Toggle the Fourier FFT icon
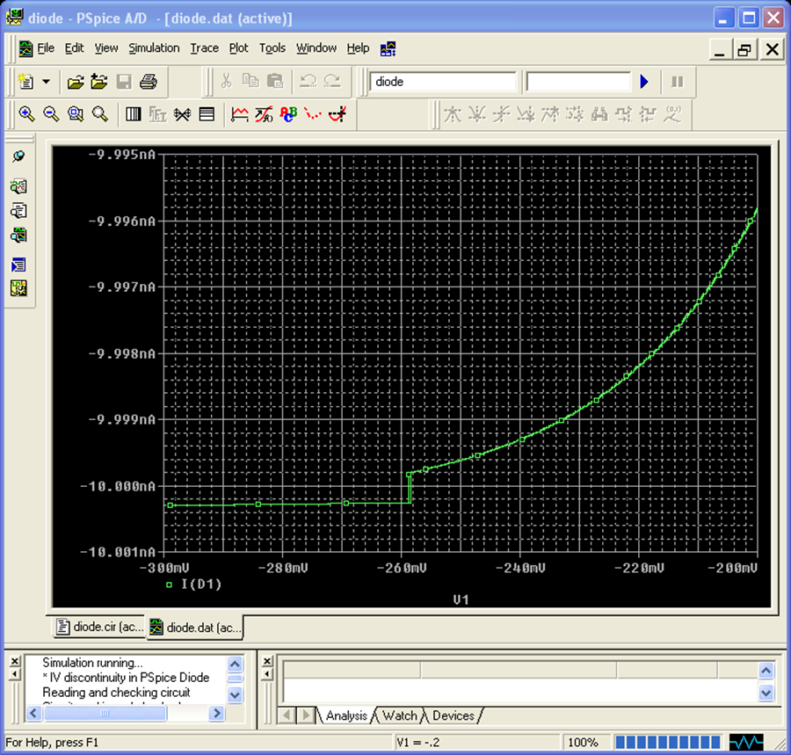 [x=157, y=114]
